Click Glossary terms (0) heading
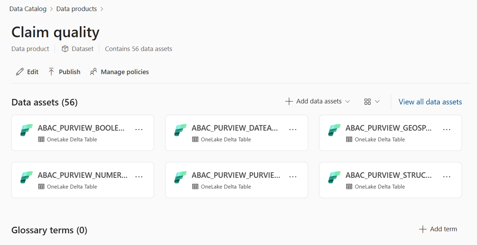This screenshot has width=477, height=245. pos(49,230)
